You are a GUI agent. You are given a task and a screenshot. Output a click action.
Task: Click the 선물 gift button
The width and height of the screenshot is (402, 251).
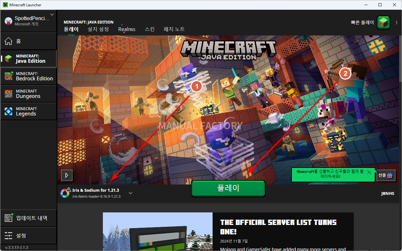(386, 175)
